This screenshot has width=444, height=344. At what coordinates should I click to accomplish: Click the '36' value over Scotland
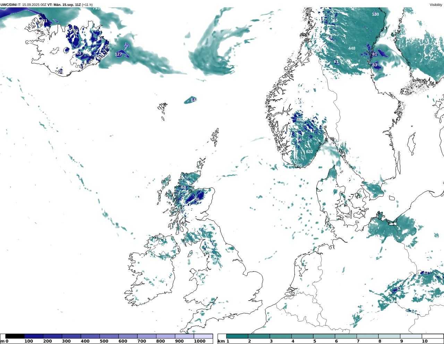(197, 199)
